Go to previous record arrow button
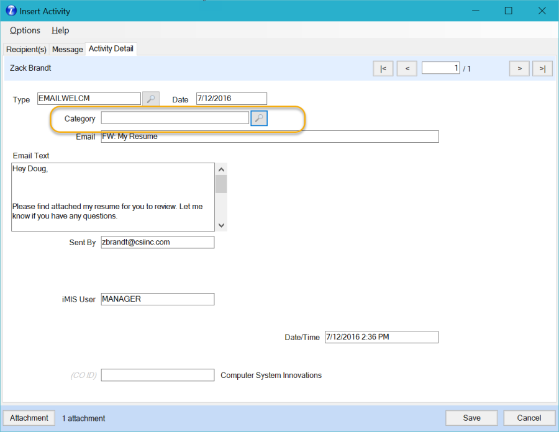The width and height of the screenshot is (559, 432). coord(407,69)
